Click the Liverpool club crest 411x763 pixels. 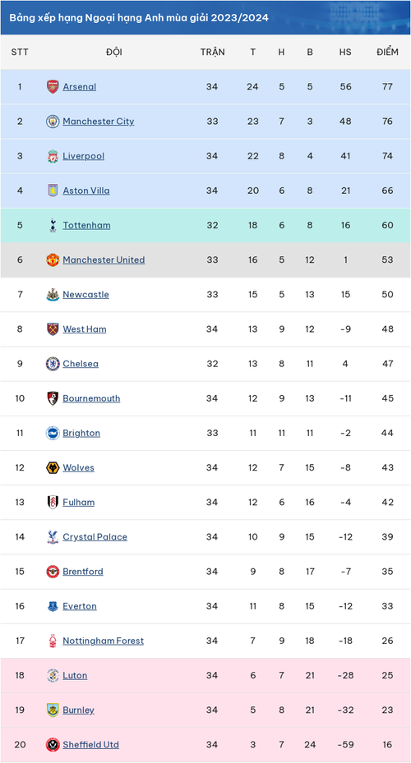coord(53,156)
